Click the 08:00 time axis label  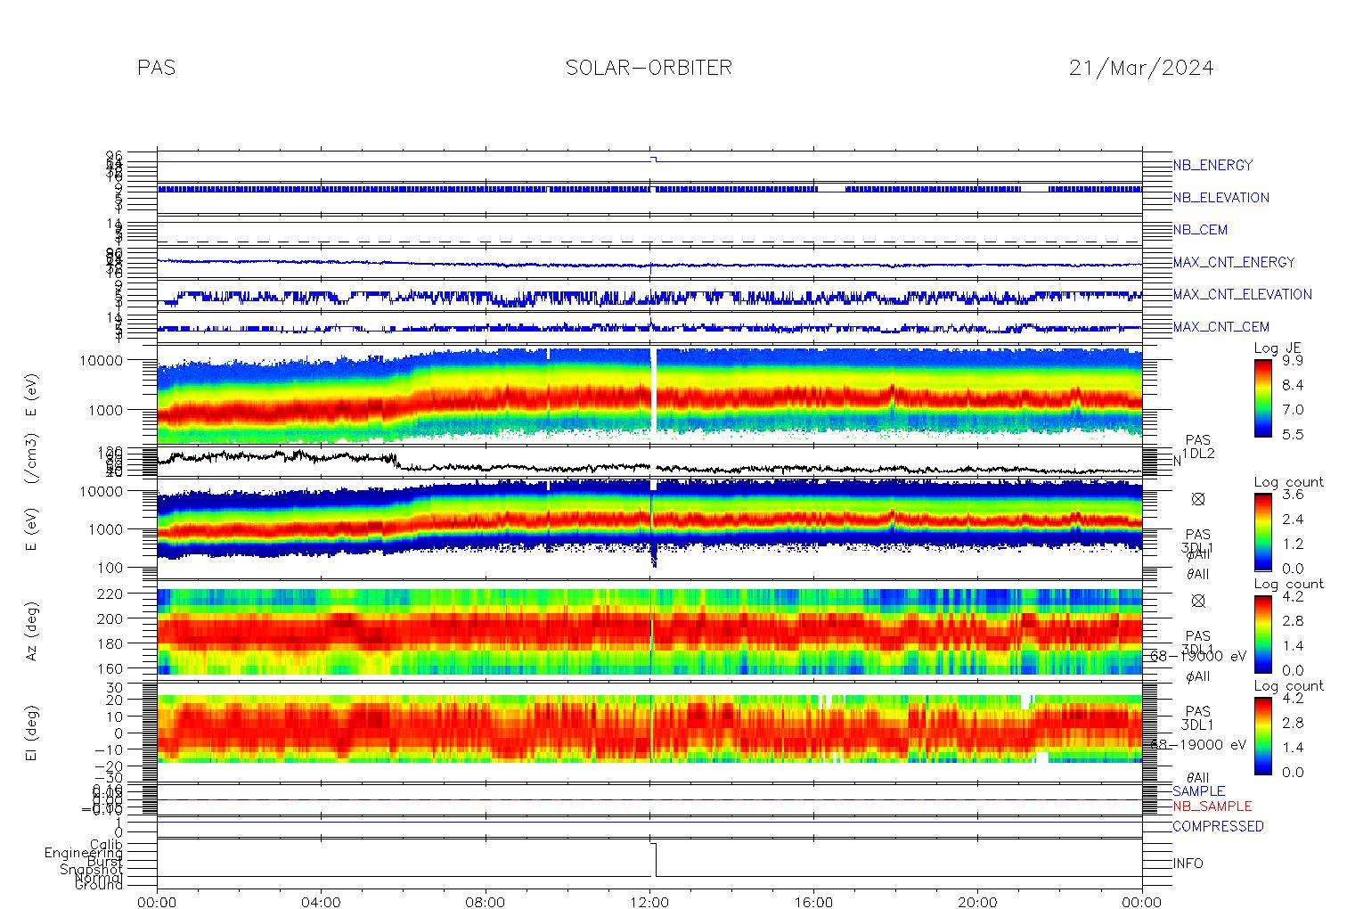(486, 902)
